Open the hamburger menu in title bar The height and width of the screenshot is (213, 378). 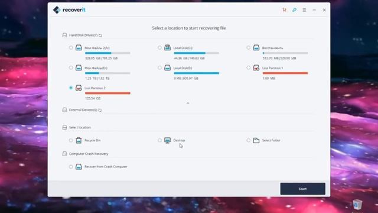(x=304, y=10)
